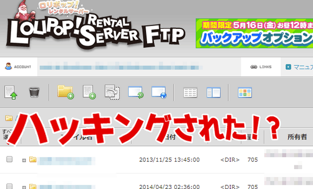
Task: Click the date 2013/11/25 13:45:00
Action: [169, 160]
